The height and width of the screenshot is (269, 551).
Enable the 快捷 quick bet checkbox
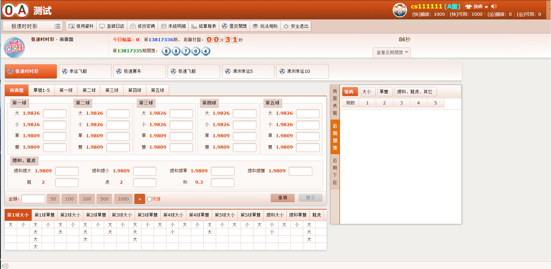(x=149, y=199)
